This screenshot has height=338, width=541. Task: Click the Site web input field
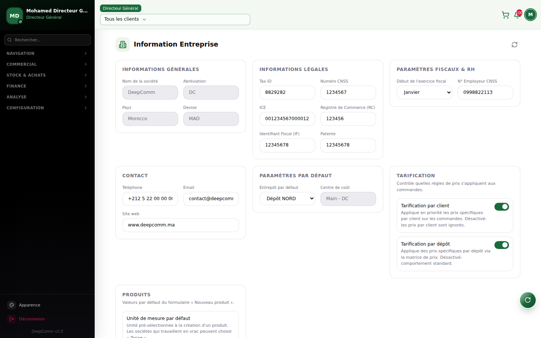tap(181, 225)
